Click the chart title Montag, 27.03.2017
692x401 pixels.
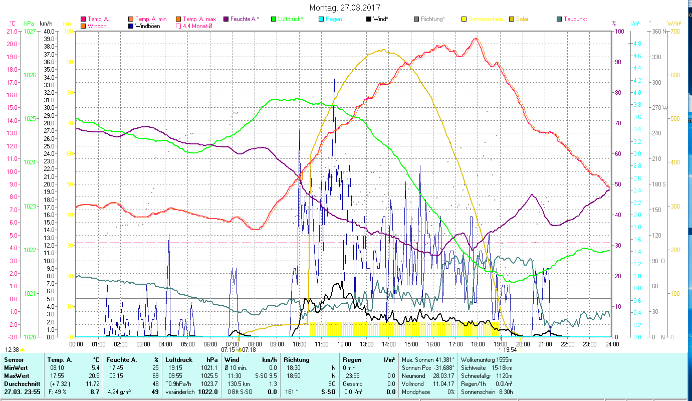point(345,8)
